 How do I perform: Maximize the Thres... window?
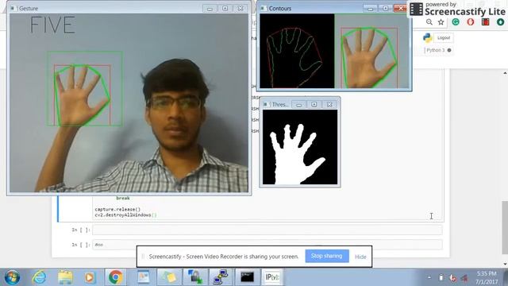[314, 104]
